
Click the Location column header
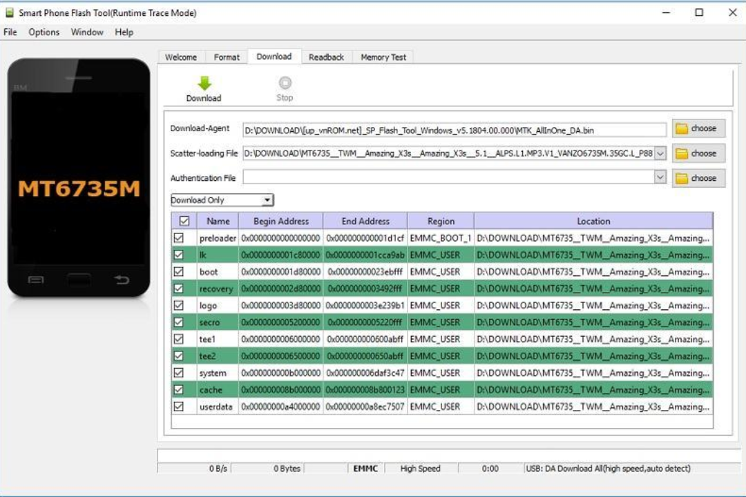tap(593, 221)
